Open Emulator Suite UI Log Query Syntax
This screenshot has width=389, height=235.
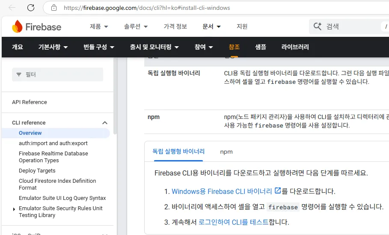tap(62, 198)
